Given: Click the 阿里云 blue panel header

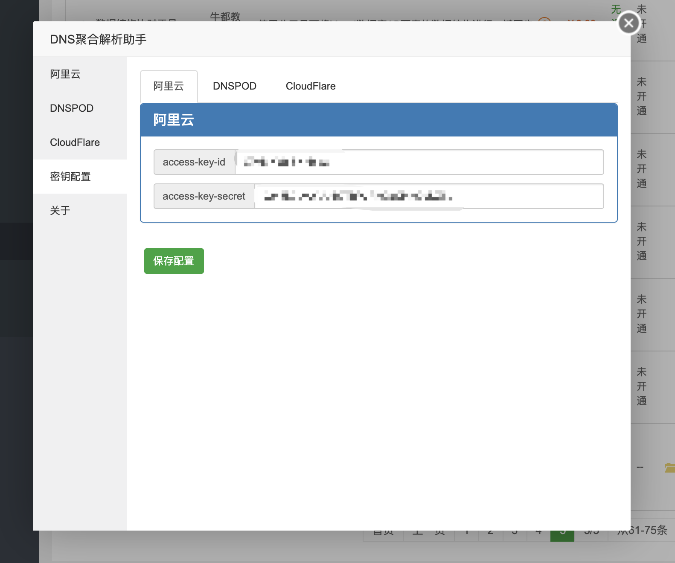Looking at the screenshot, I should pos(379,120).
